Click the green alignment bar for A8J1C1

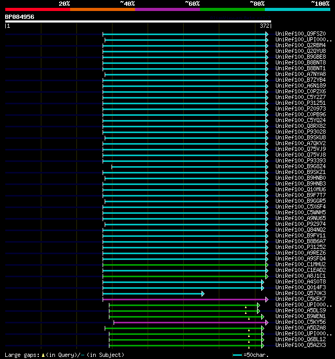pos(184,276)
